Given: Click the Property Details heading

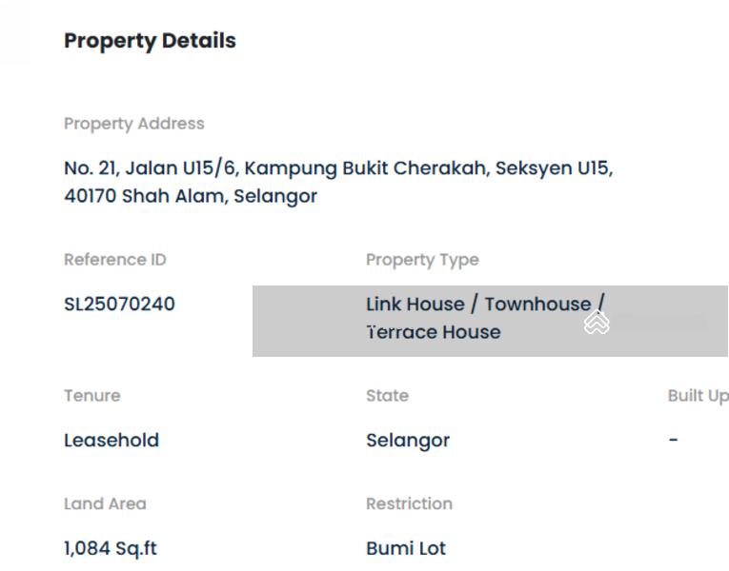Looking at the screenshot, I should 150,41.
